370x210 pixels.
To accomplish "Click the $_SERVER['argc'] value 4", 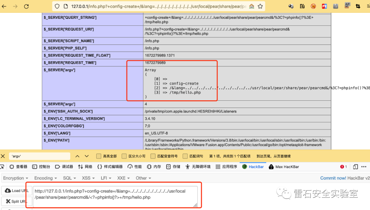I will coord(146,104).
